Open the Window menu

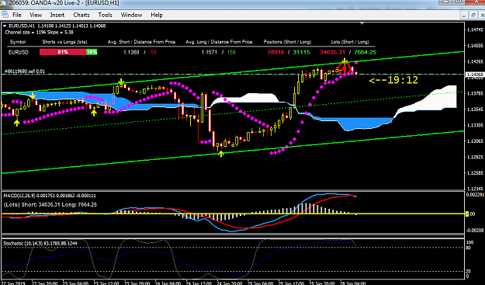pyautogui.click(x=131, y=15)
